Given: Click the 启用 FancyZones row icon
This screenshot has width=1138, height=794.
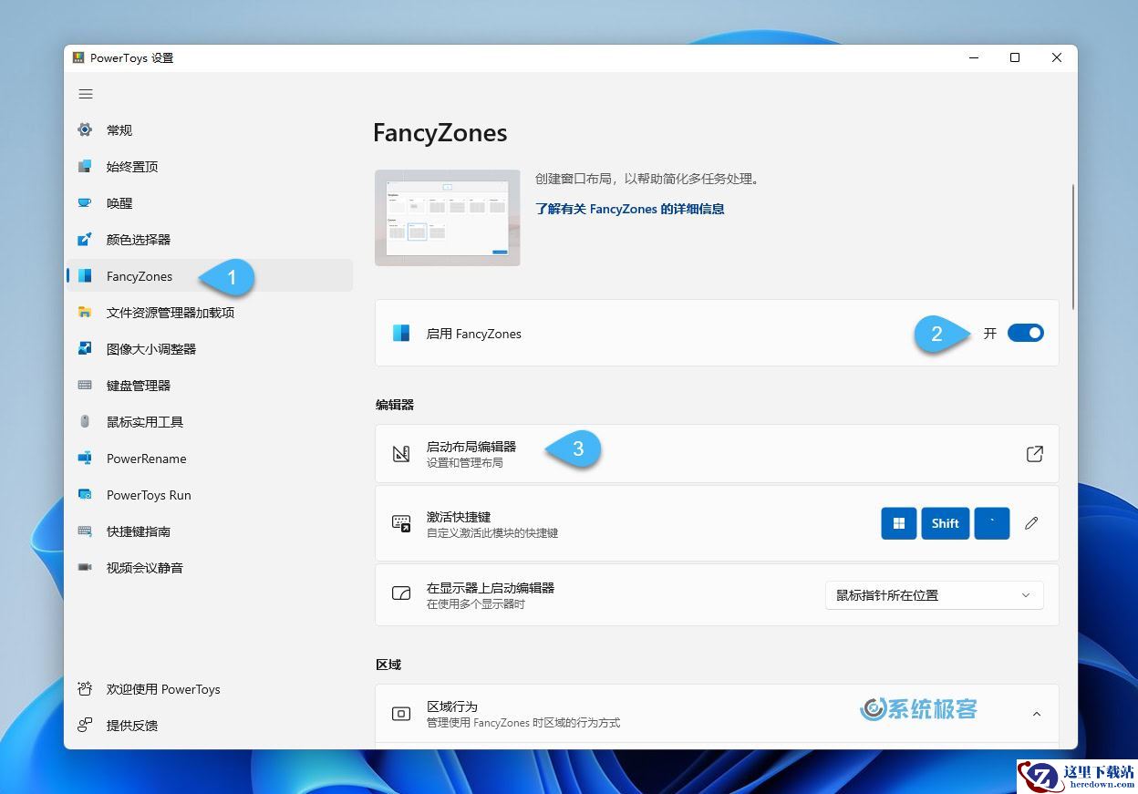Looking at the screenshot, I should pos(401,333).
